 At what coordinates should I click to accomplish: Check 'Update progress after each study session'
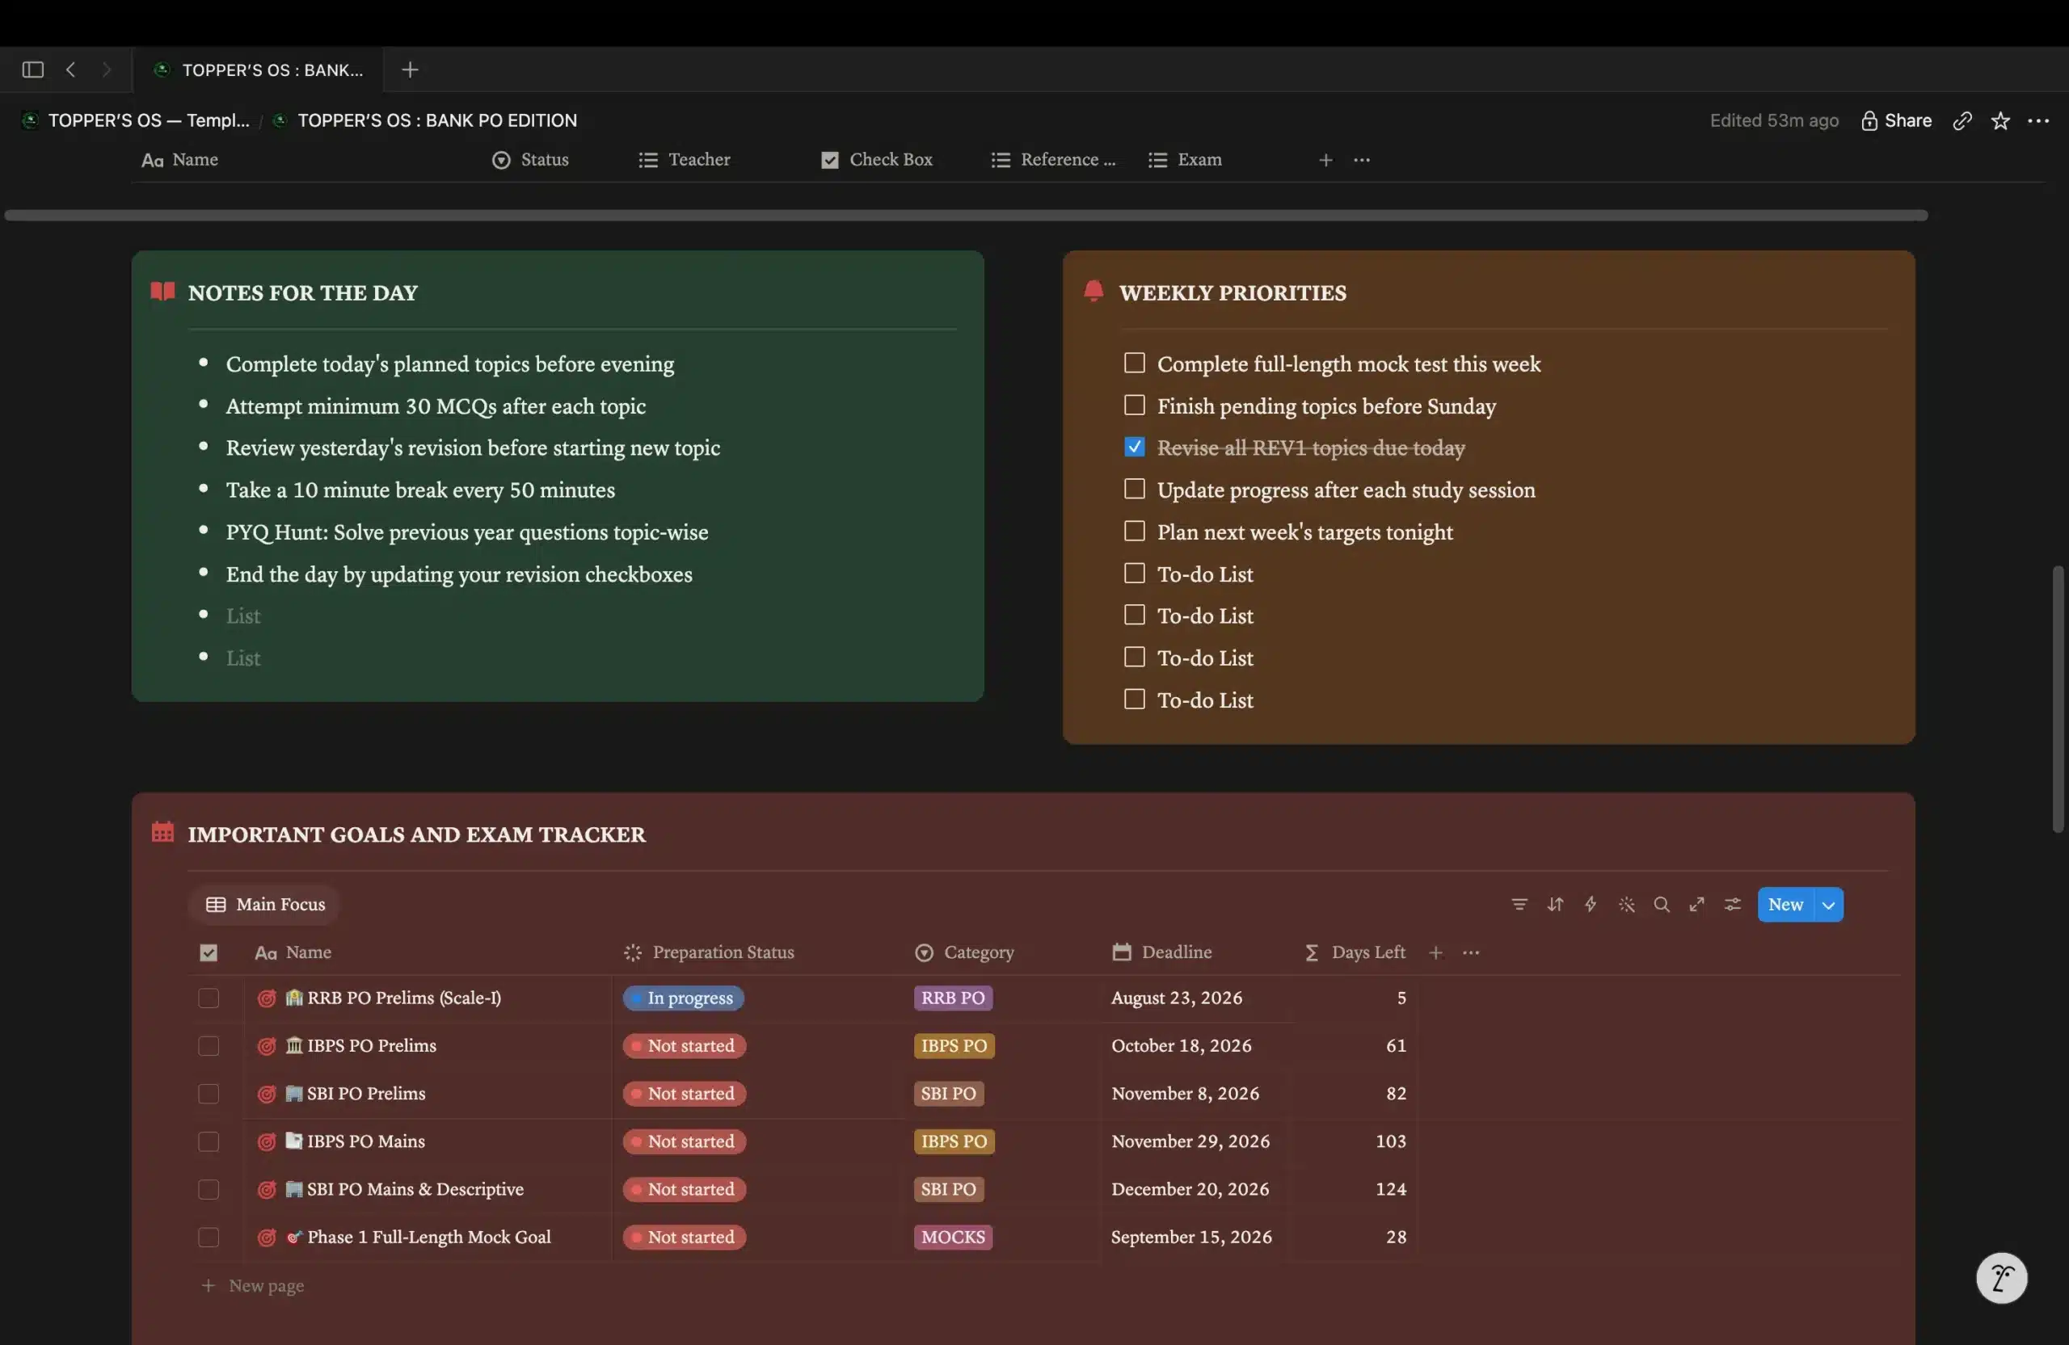(1134, 490)
